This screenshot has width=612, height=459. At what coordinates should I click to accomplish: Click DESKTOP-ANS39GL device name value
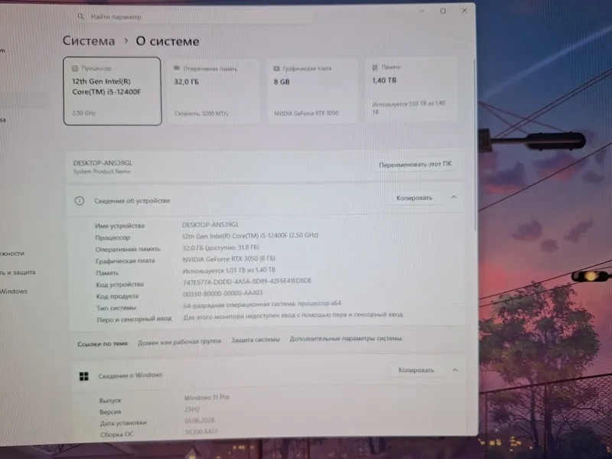210,224
